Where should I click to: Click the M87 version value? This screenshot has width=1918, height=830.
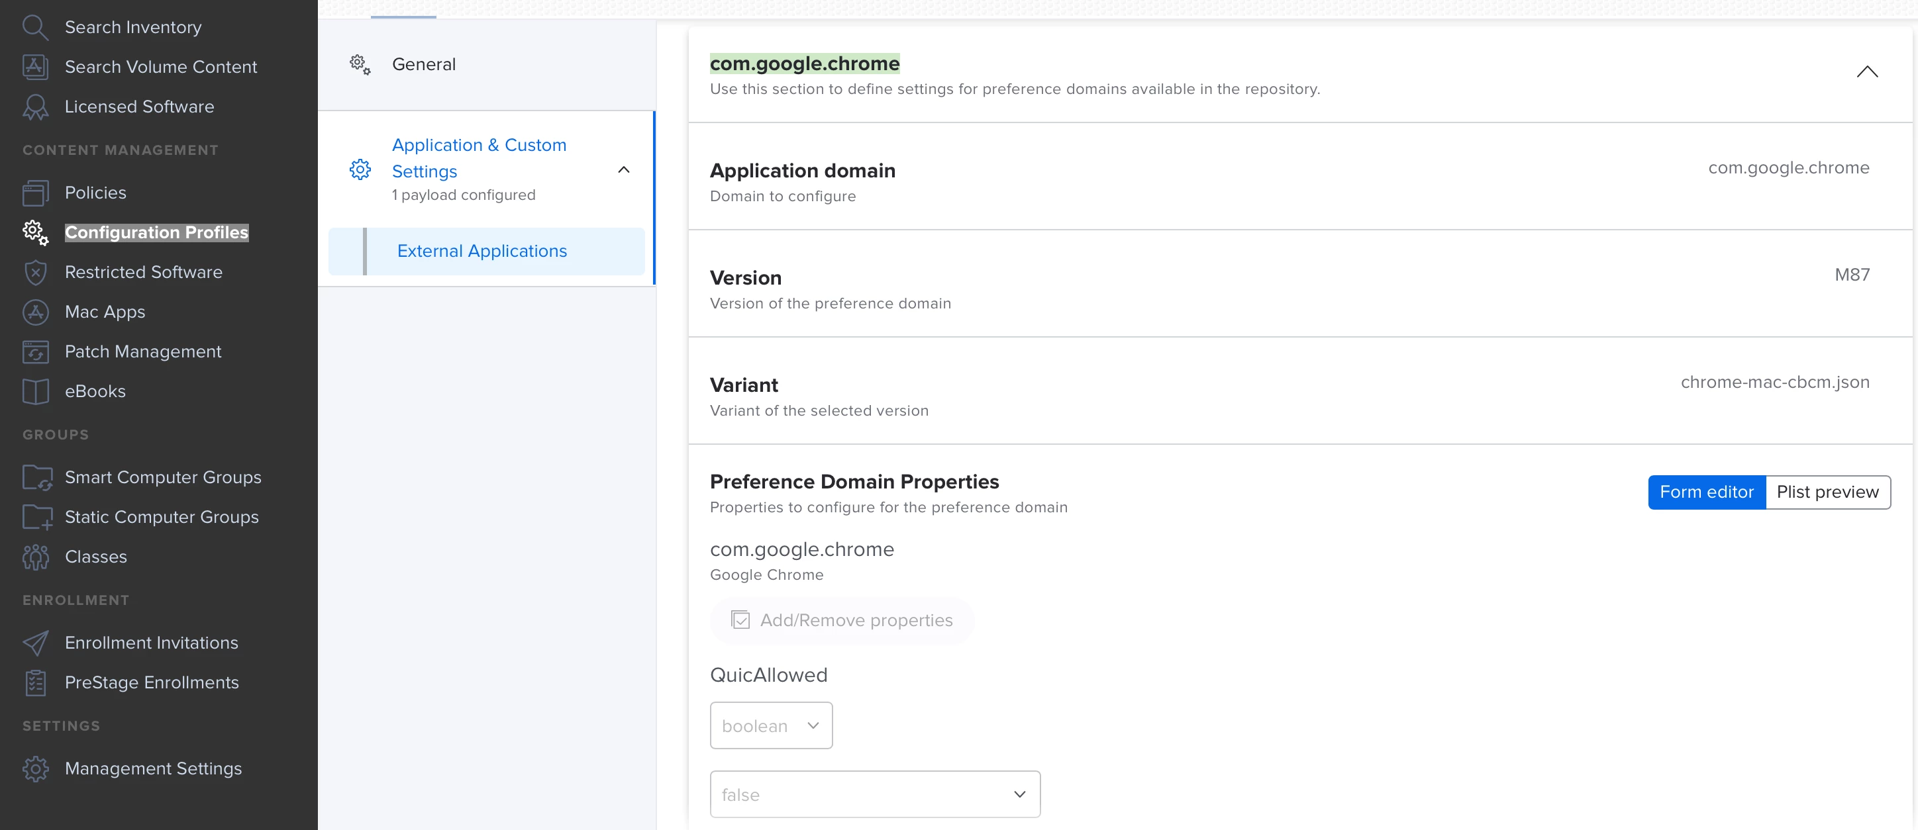point(1852,275)
